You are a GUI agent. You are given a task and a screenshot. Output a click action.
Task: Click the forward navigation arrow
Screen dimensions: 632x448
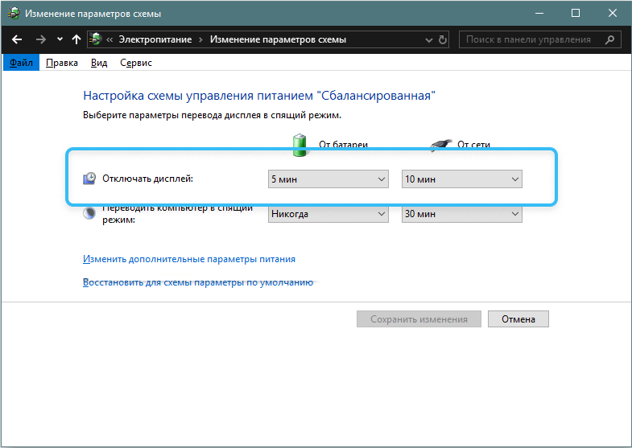click(40, 39)
